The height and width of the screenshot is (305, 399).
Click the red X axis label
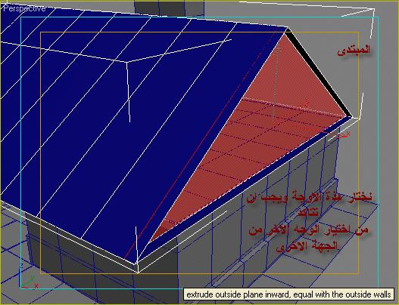click(x=36, y=285)
